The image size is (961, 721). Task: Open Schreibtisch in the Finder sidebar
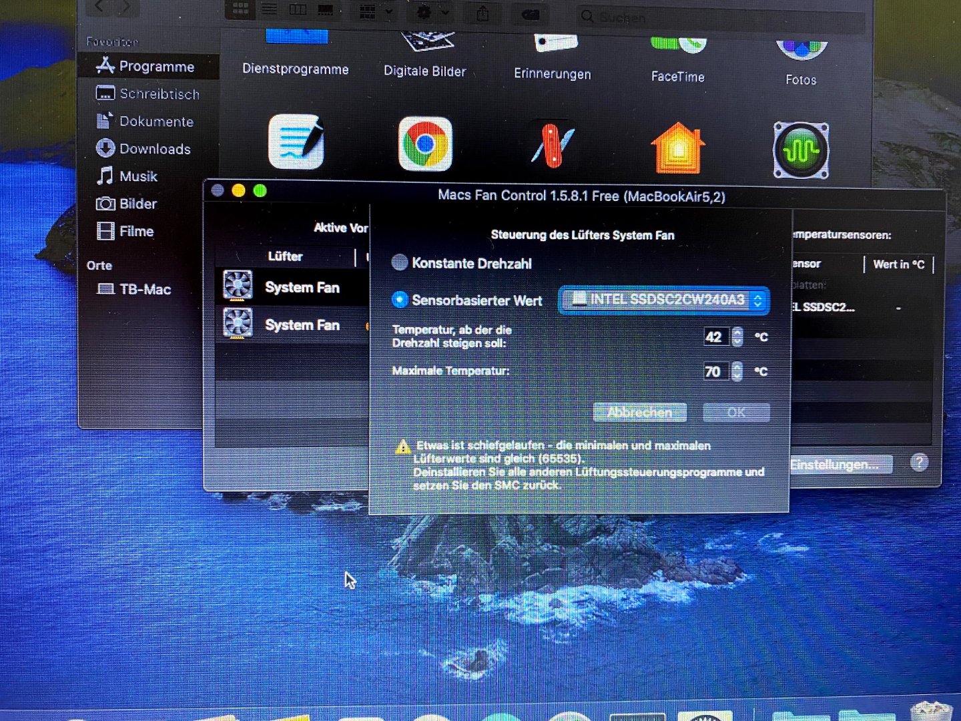coord(148,94)
